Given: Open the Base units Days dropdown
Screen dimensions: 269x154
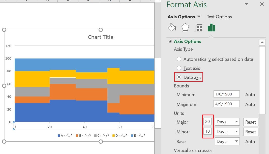Looking at the screenshot, I should 227,141.
